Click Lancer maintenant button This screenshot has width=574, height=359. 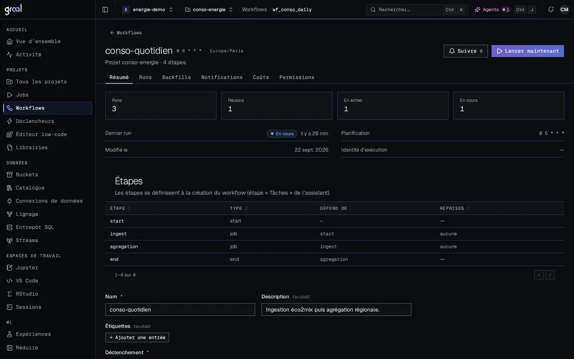(x=528, y=51)
